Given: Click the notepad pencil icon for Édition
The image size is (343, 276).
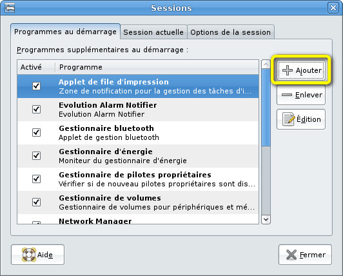Looking at the screenshot, I should click(288, 119).
